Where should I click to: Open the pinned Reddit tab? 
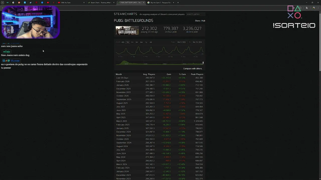pos(19,2)
